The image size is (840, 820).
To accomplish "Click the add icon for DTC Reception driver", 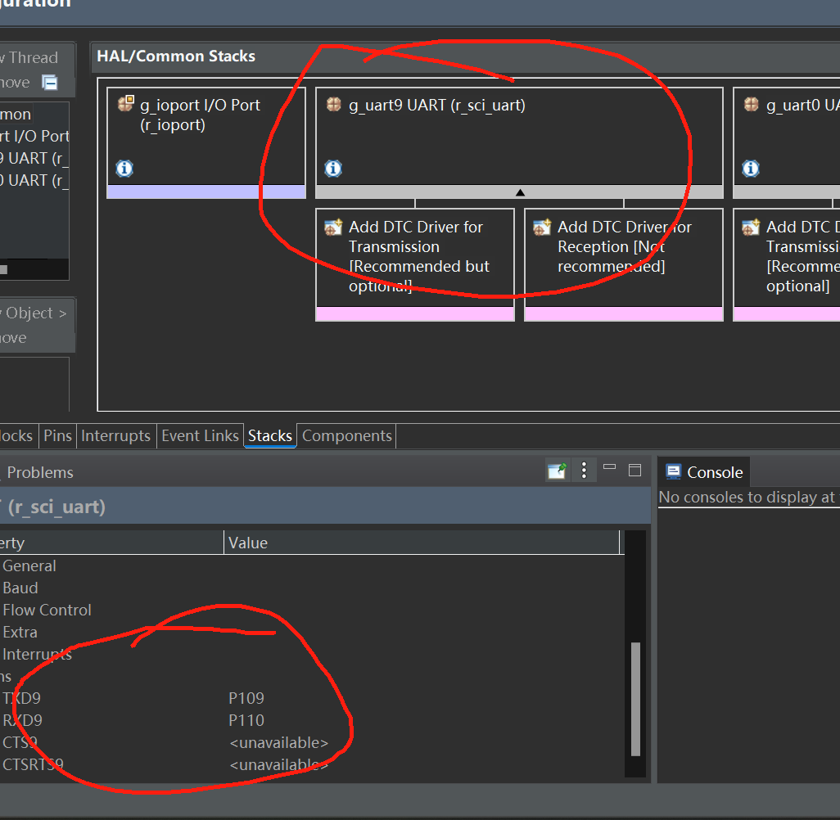I will pos(542,227).
